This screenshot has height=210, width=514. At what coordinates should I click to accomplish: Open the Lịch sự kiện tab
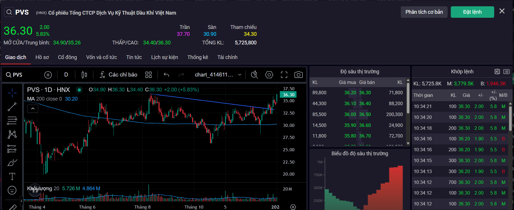[x=165, y=57]
